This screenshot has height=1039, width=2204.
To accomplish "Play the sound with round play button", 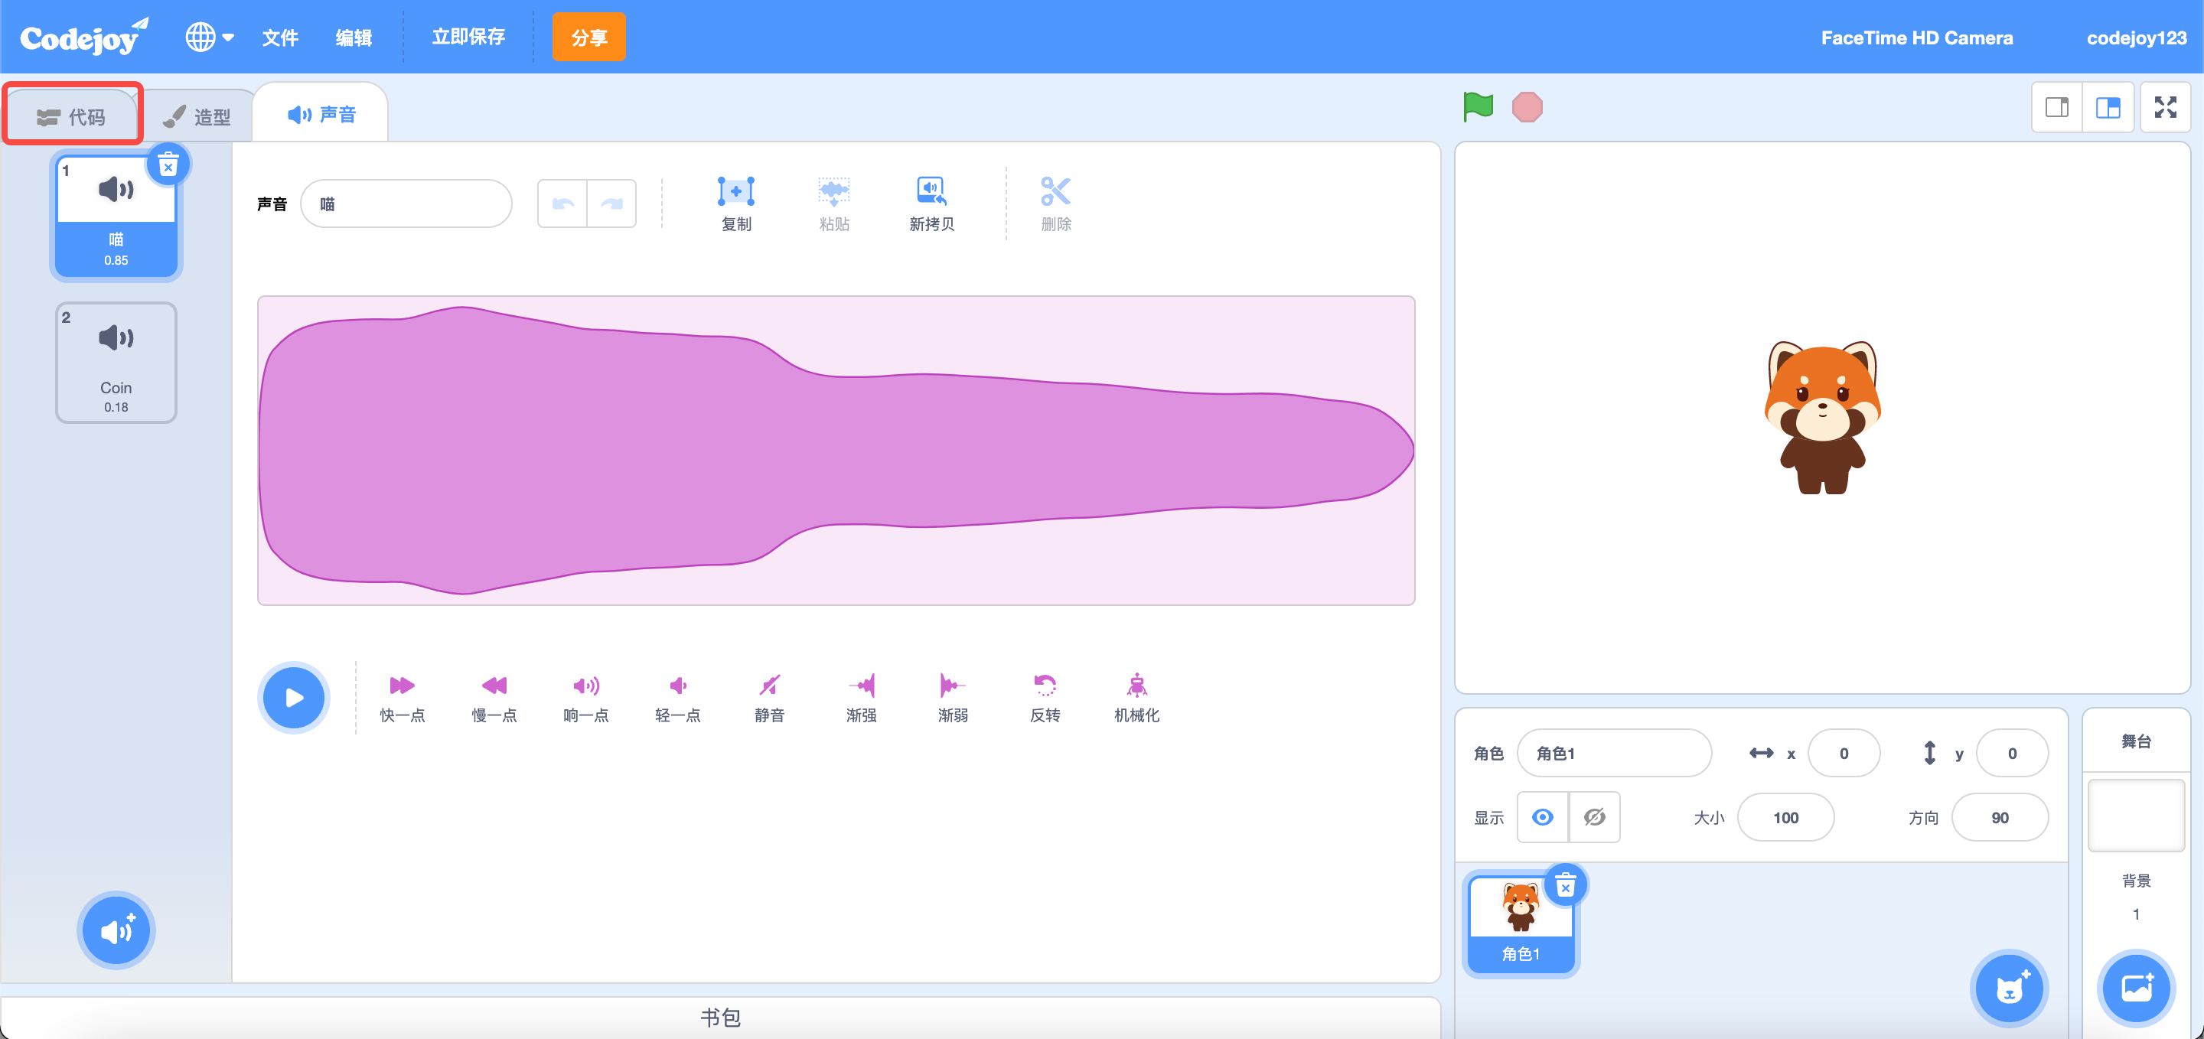I will pos(293,698).
